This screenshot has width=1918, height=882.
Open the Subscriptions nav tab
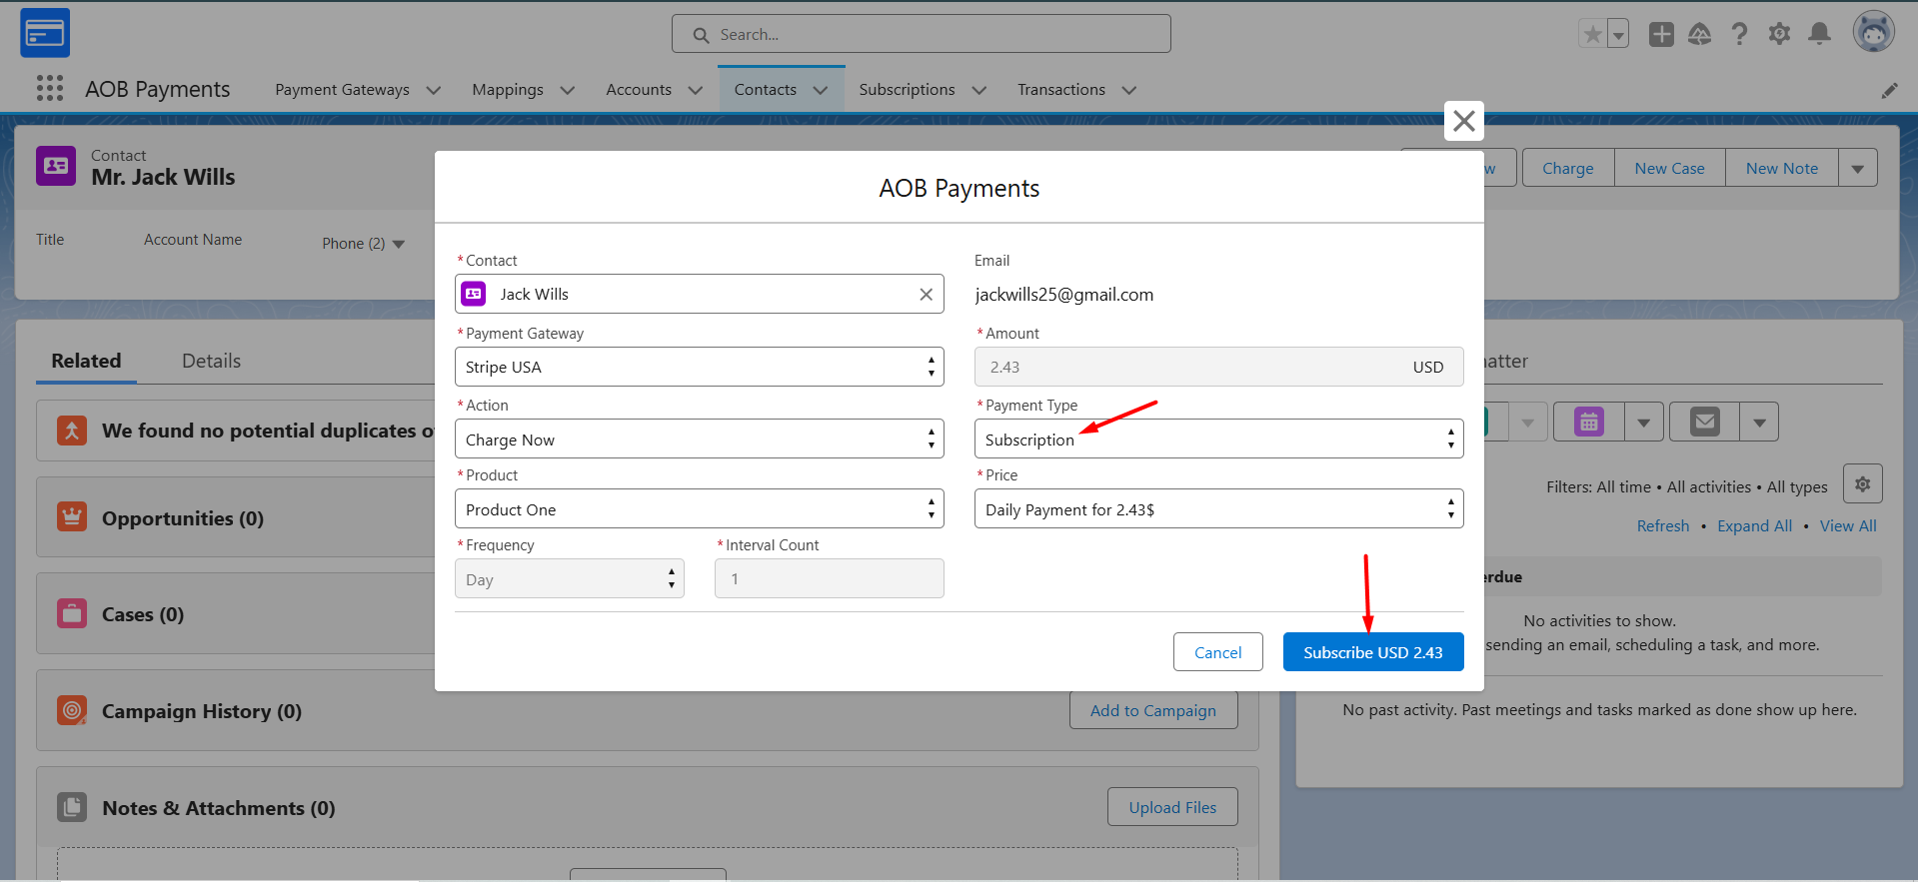pos(907,90)
